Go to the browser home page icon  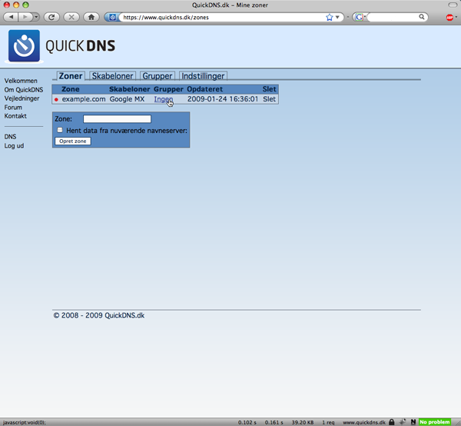[x=91, y=17]
